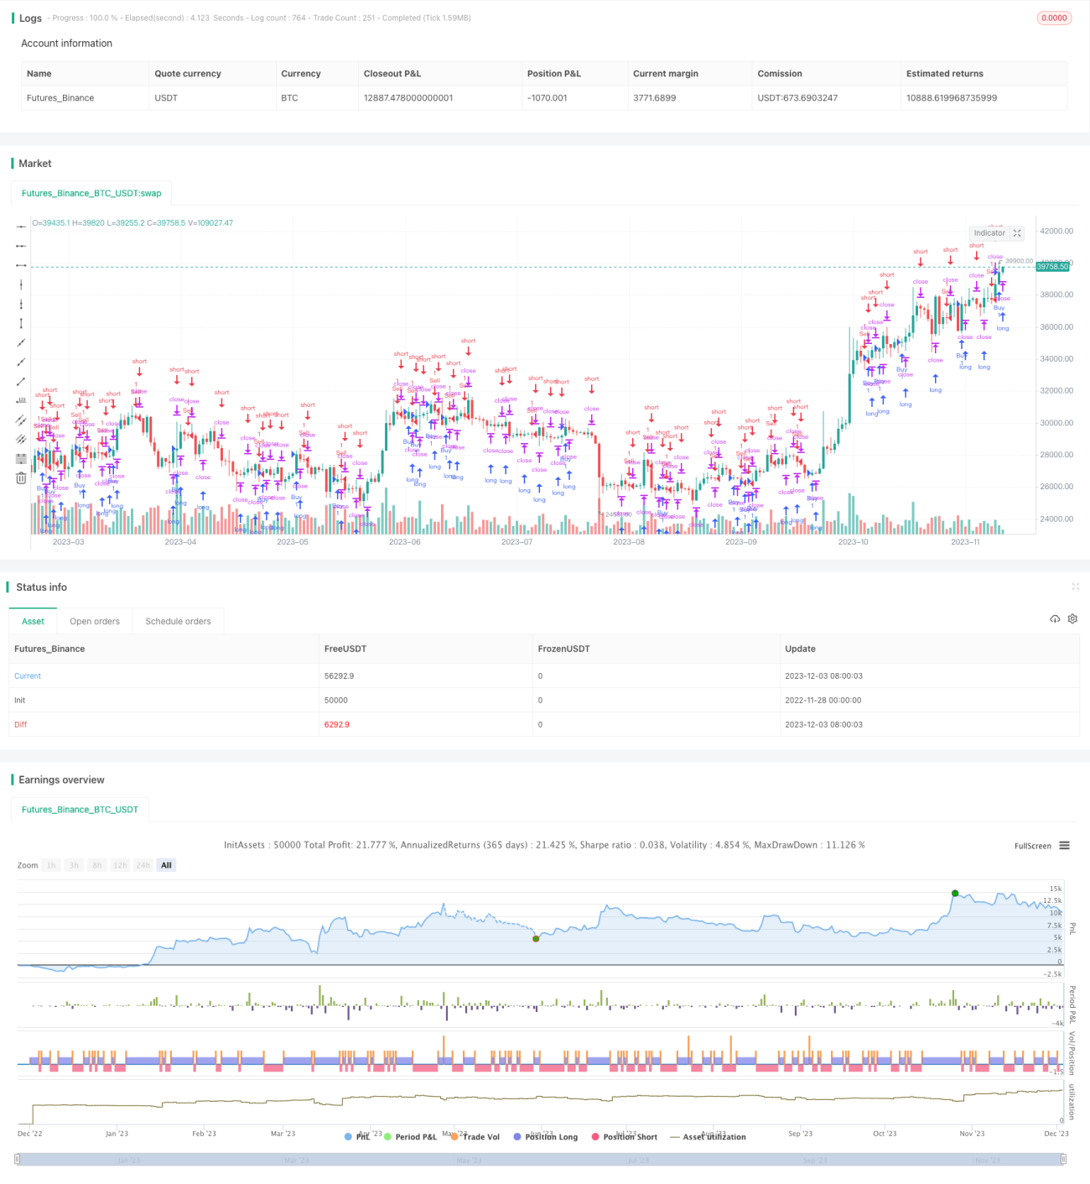1090x1184 pixels.
Task: Click the Current link in asset table
Action: (x=28, y=676)
